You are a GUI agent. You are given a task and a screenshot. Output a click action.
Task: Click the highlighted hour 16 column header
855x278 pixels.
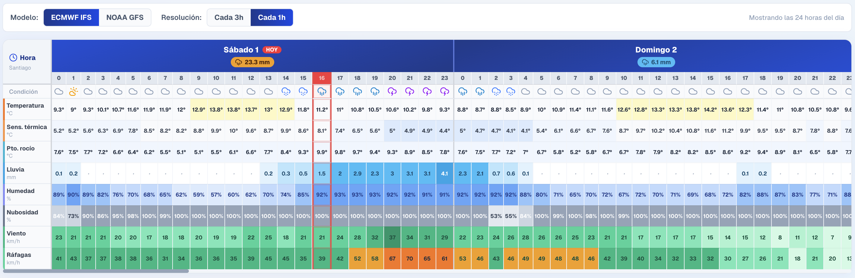pos(322,78)
